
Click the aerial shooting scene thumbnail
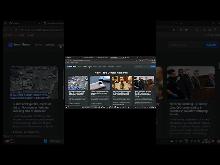point(78,82)
